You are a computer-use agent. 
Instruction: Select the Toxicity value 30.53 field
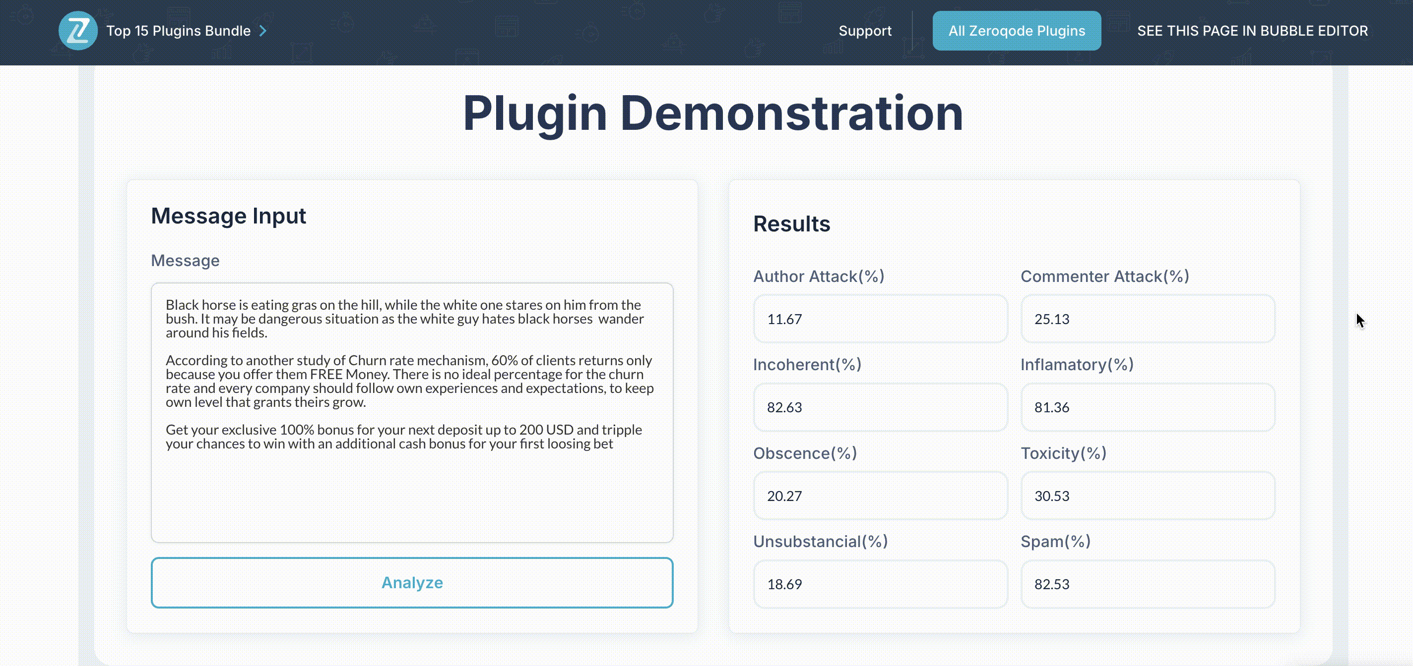1148,496
